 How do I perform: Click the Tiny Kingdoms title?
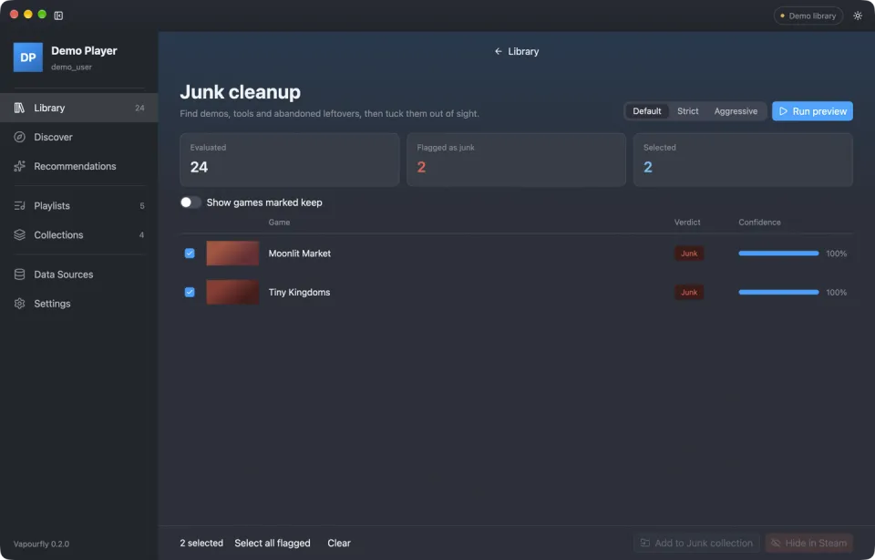click(299, 292)
